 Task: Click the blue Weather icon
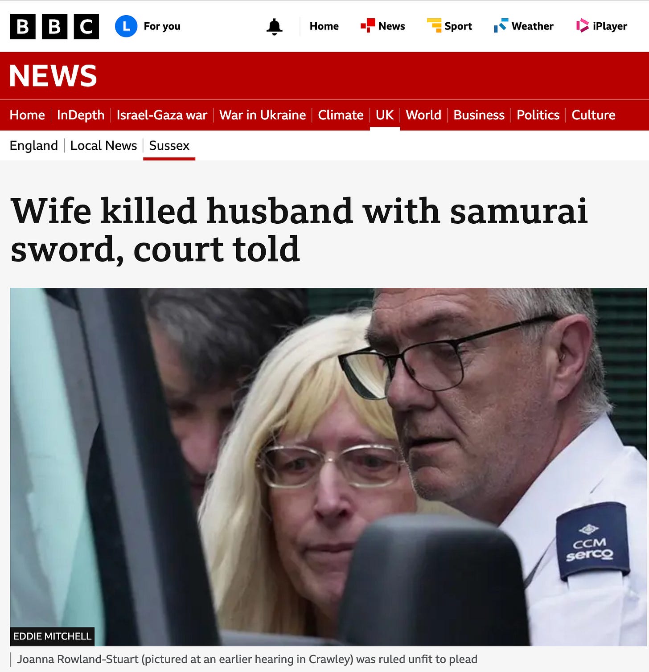[x=501, y=25]
